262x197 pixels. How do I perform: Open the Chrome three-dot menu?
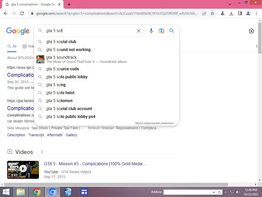pos(256,13)
